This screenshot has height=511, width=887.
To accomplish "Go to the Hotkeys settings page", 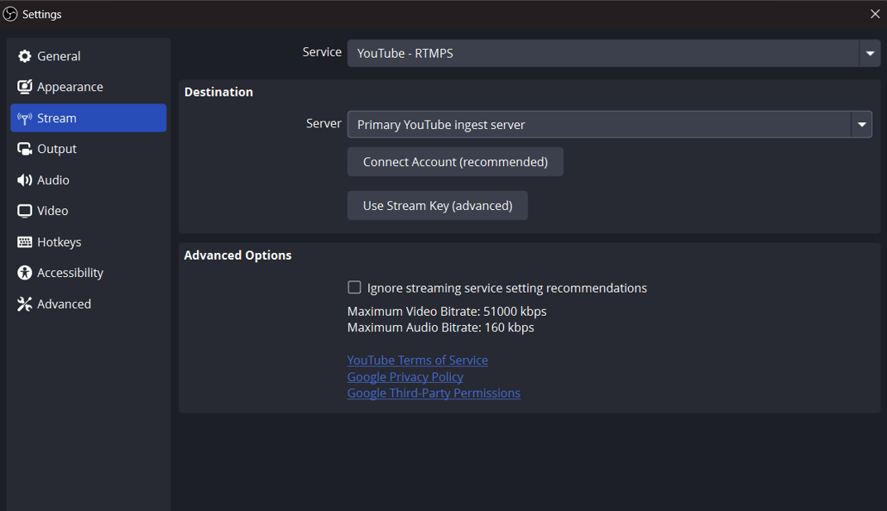I will pyautogui.click(x=88, y=241).
